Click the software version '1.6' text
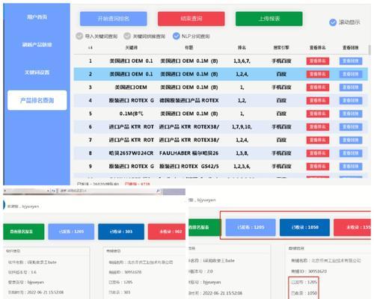 coord(34,272)
